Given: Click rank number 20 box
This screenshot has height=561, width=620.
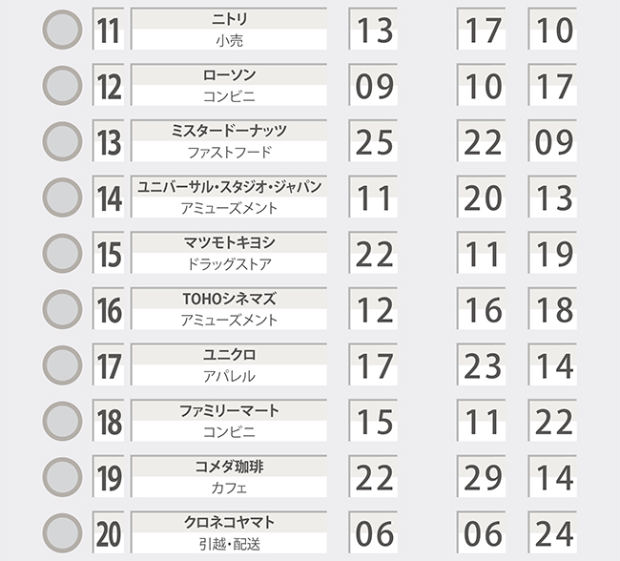Looking at the screenshot, I should pos(109,532).
